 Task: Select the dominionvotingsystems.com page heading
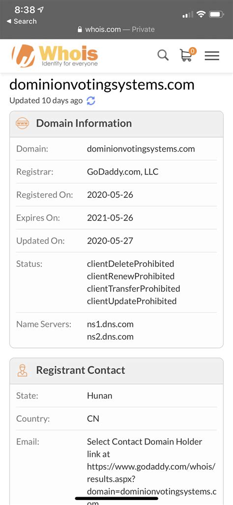coord(102,84)
